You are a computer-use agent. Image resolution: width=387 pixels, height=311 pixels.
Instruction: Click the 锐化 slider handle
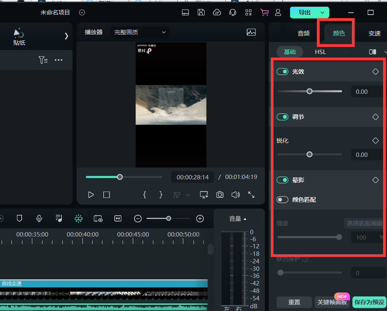pyautogui.click(x=309, y=155)
